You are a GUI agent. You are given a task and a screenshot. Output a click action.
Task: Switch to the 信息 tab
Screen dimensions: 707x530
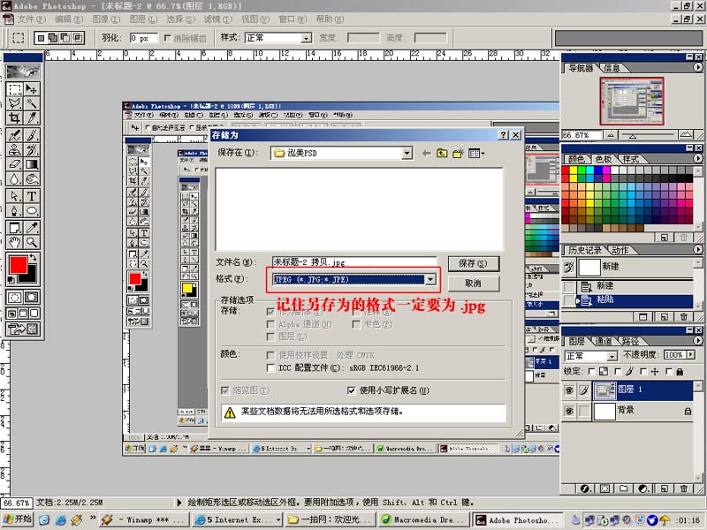pos(612,68)
